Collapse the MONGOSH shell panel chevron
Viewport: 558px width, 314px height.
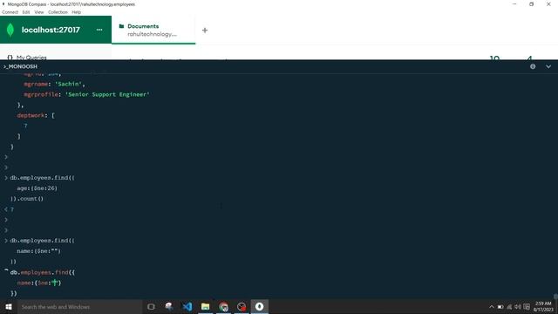tap(548, 66)
